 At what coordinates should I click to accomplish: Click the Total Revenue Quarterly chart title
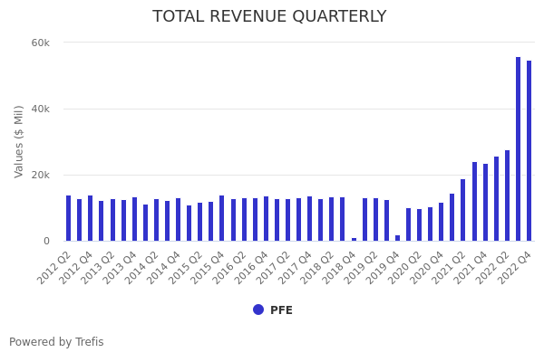(269, 17)
